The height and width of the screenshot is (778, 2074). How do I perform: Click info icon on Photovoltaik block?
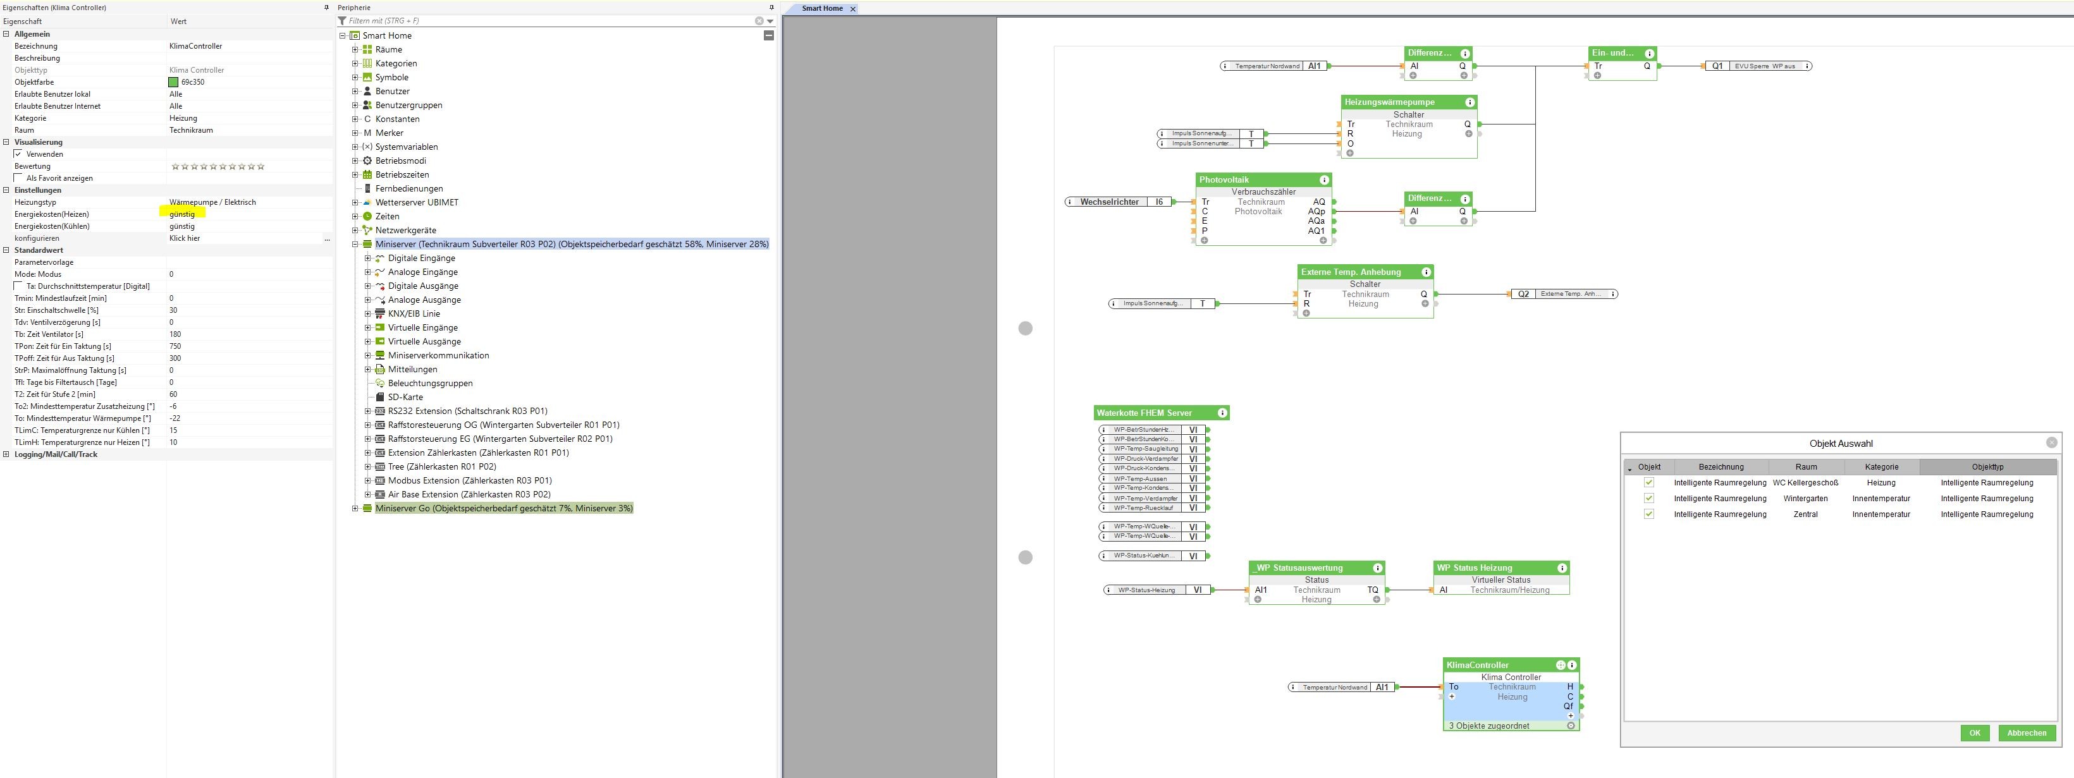coord(1323,179)
